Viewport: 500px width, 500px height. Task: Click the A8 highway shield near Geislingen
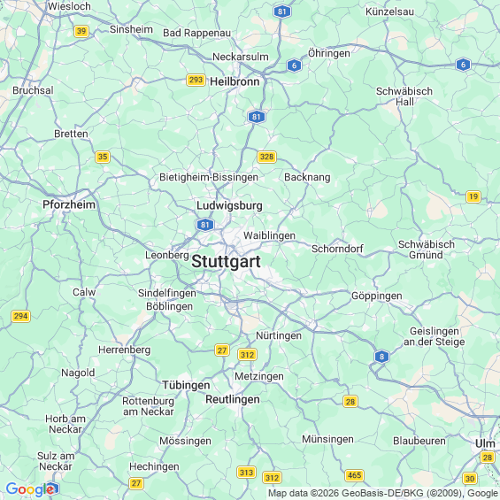tap(381, 357)
